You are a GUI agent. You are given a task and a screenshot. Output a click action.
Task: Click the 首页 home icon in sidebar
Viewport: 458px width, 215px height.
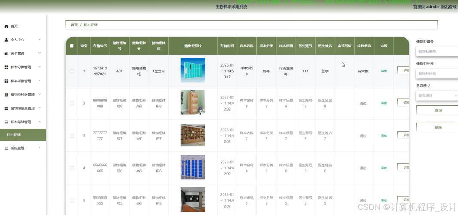[6, 26]
